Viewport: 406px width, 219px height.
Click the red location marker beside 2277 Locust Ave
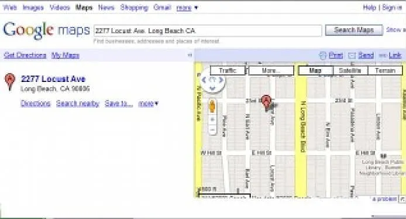pyautogui.click(x=10, y=81)
